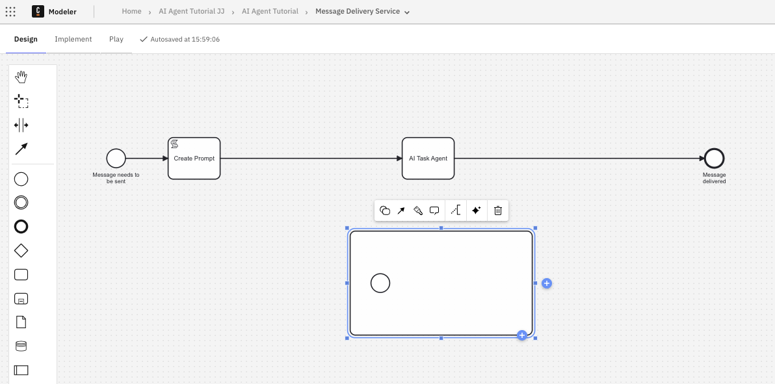Pick the global connect arrow in left palette
775x384 pixels.
click(21, 149)
